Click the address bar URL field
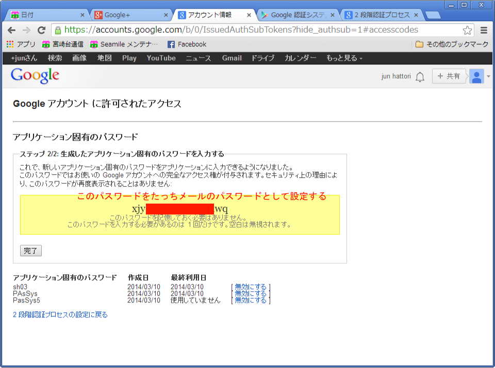 point(262,30)
